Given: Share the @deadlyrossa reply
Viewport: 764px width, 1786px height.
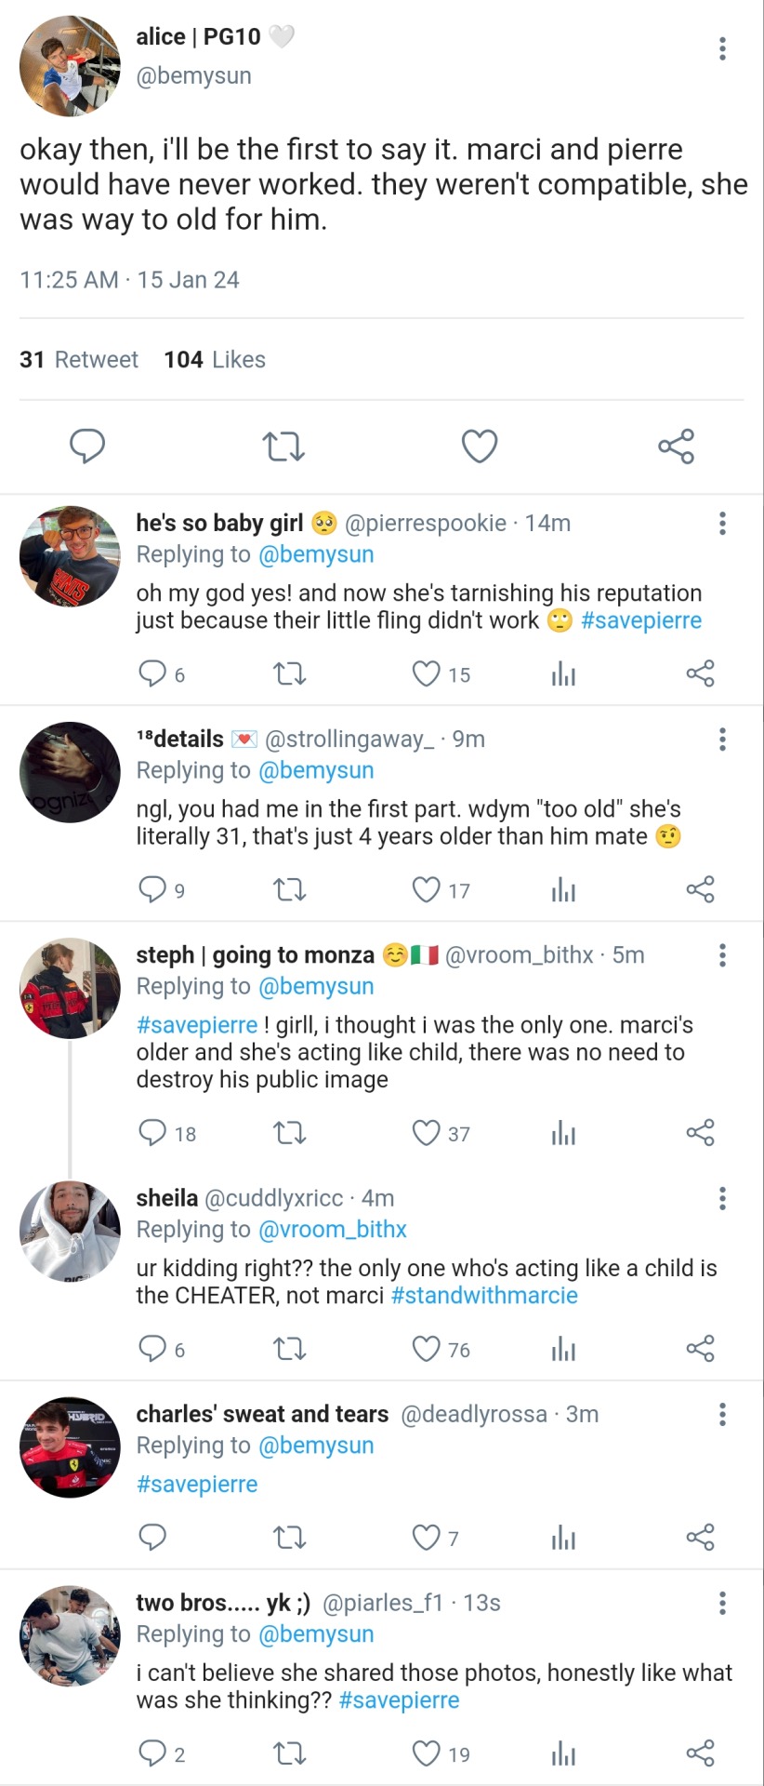Looking at the screenshot, I should (700, 1538).
